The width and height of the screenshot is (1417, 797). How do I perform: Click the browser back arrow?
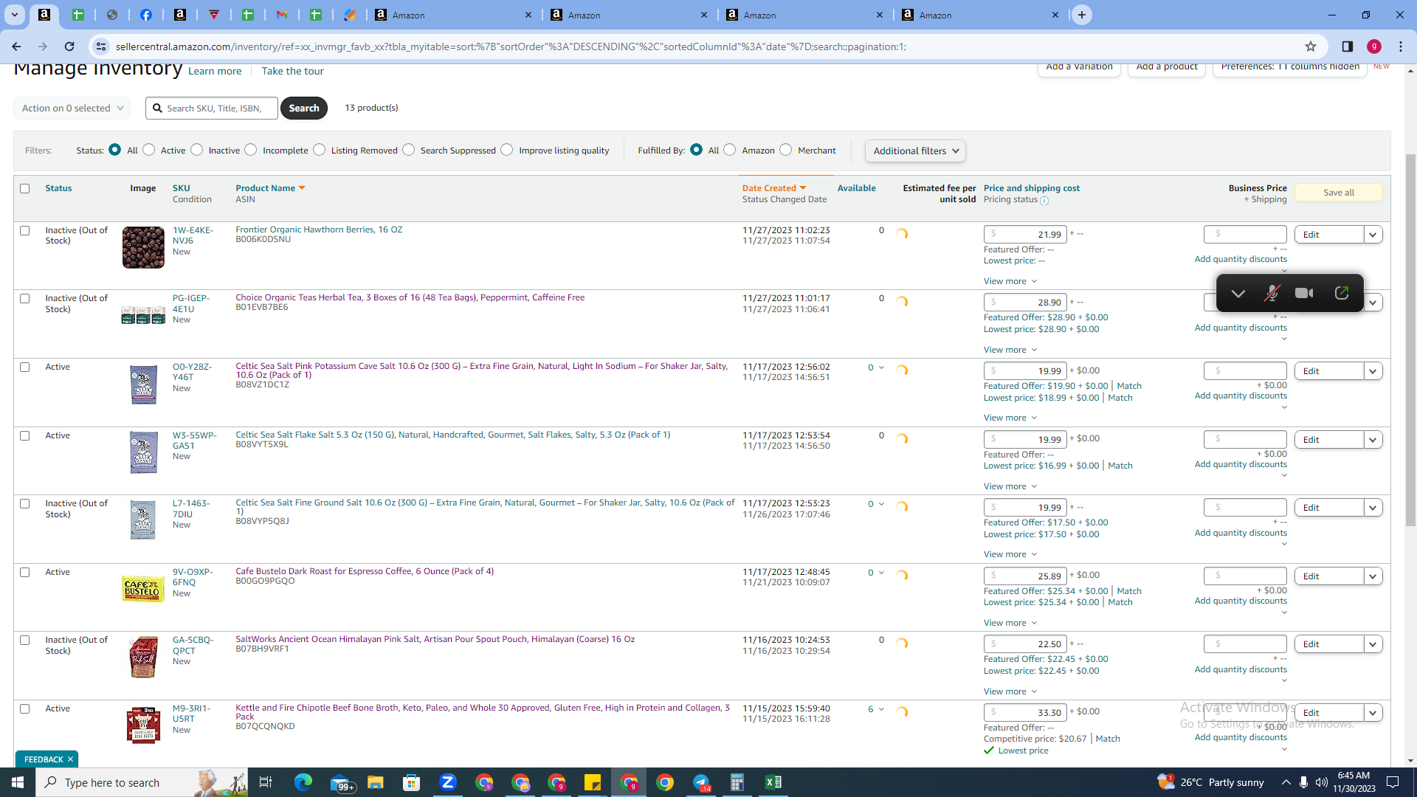[16, 46]
